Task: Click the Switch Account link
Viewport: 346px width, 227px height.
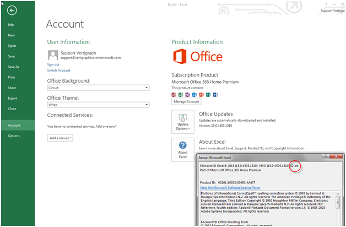Action: coord(59,70)
